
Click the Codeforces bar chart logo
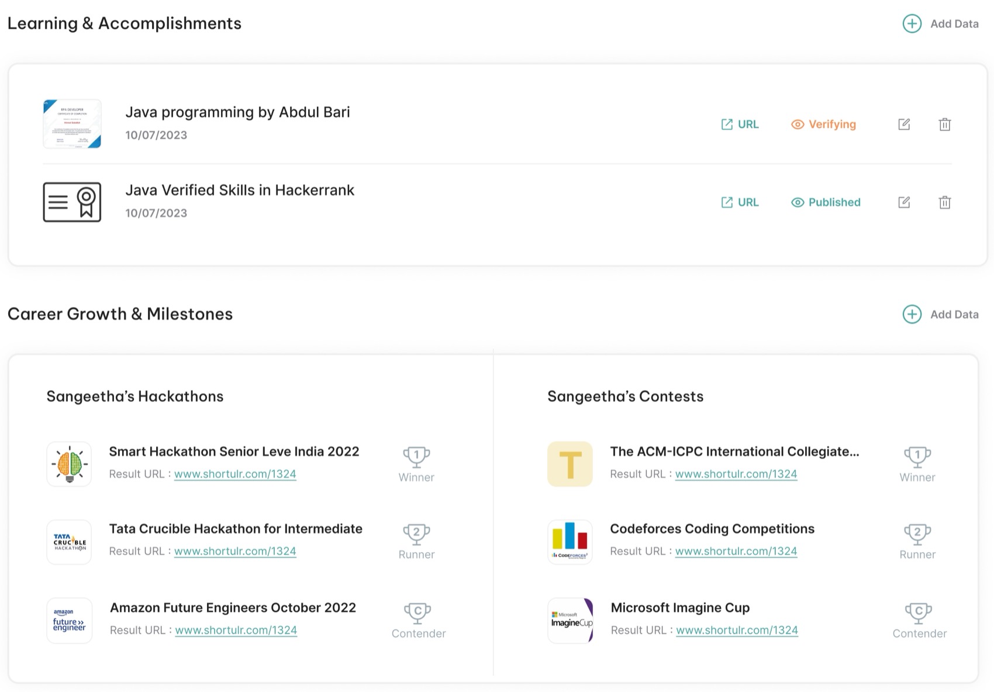click(x=570, y=542)
